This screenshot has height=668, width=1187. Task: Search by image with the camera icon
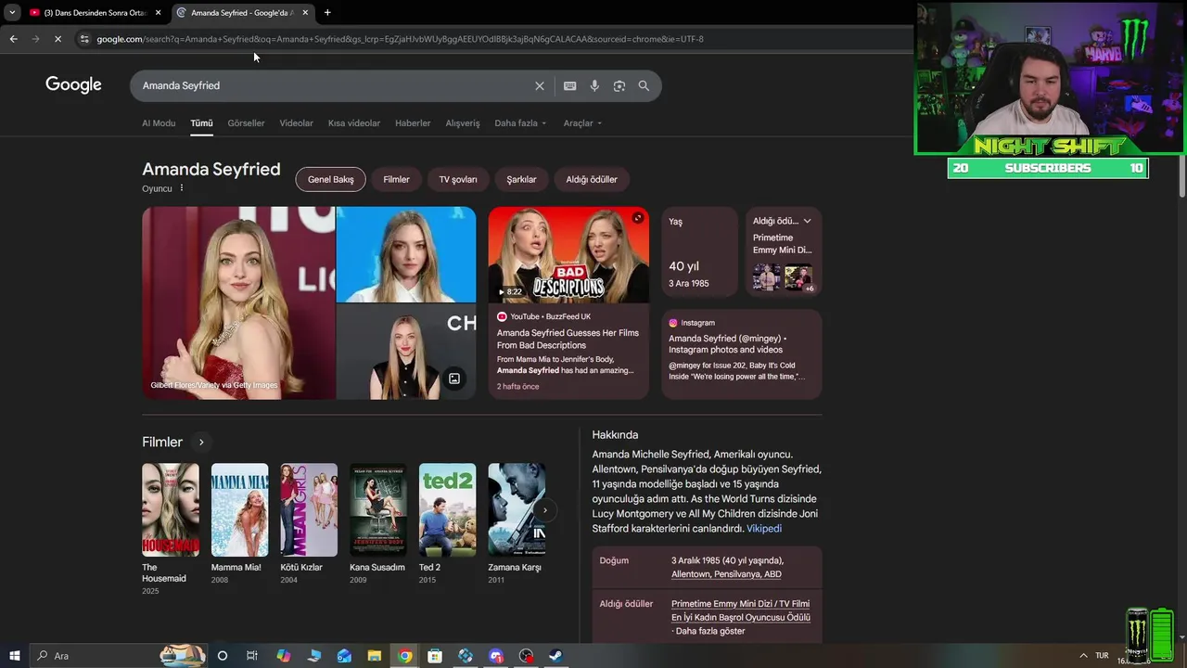(619, 85)
